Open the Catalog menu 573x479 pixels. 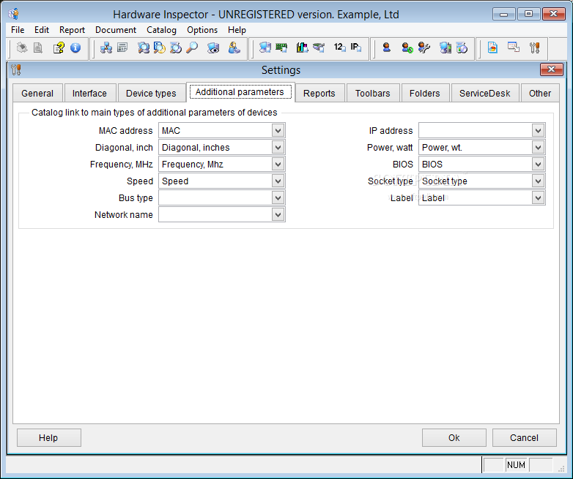161,30
